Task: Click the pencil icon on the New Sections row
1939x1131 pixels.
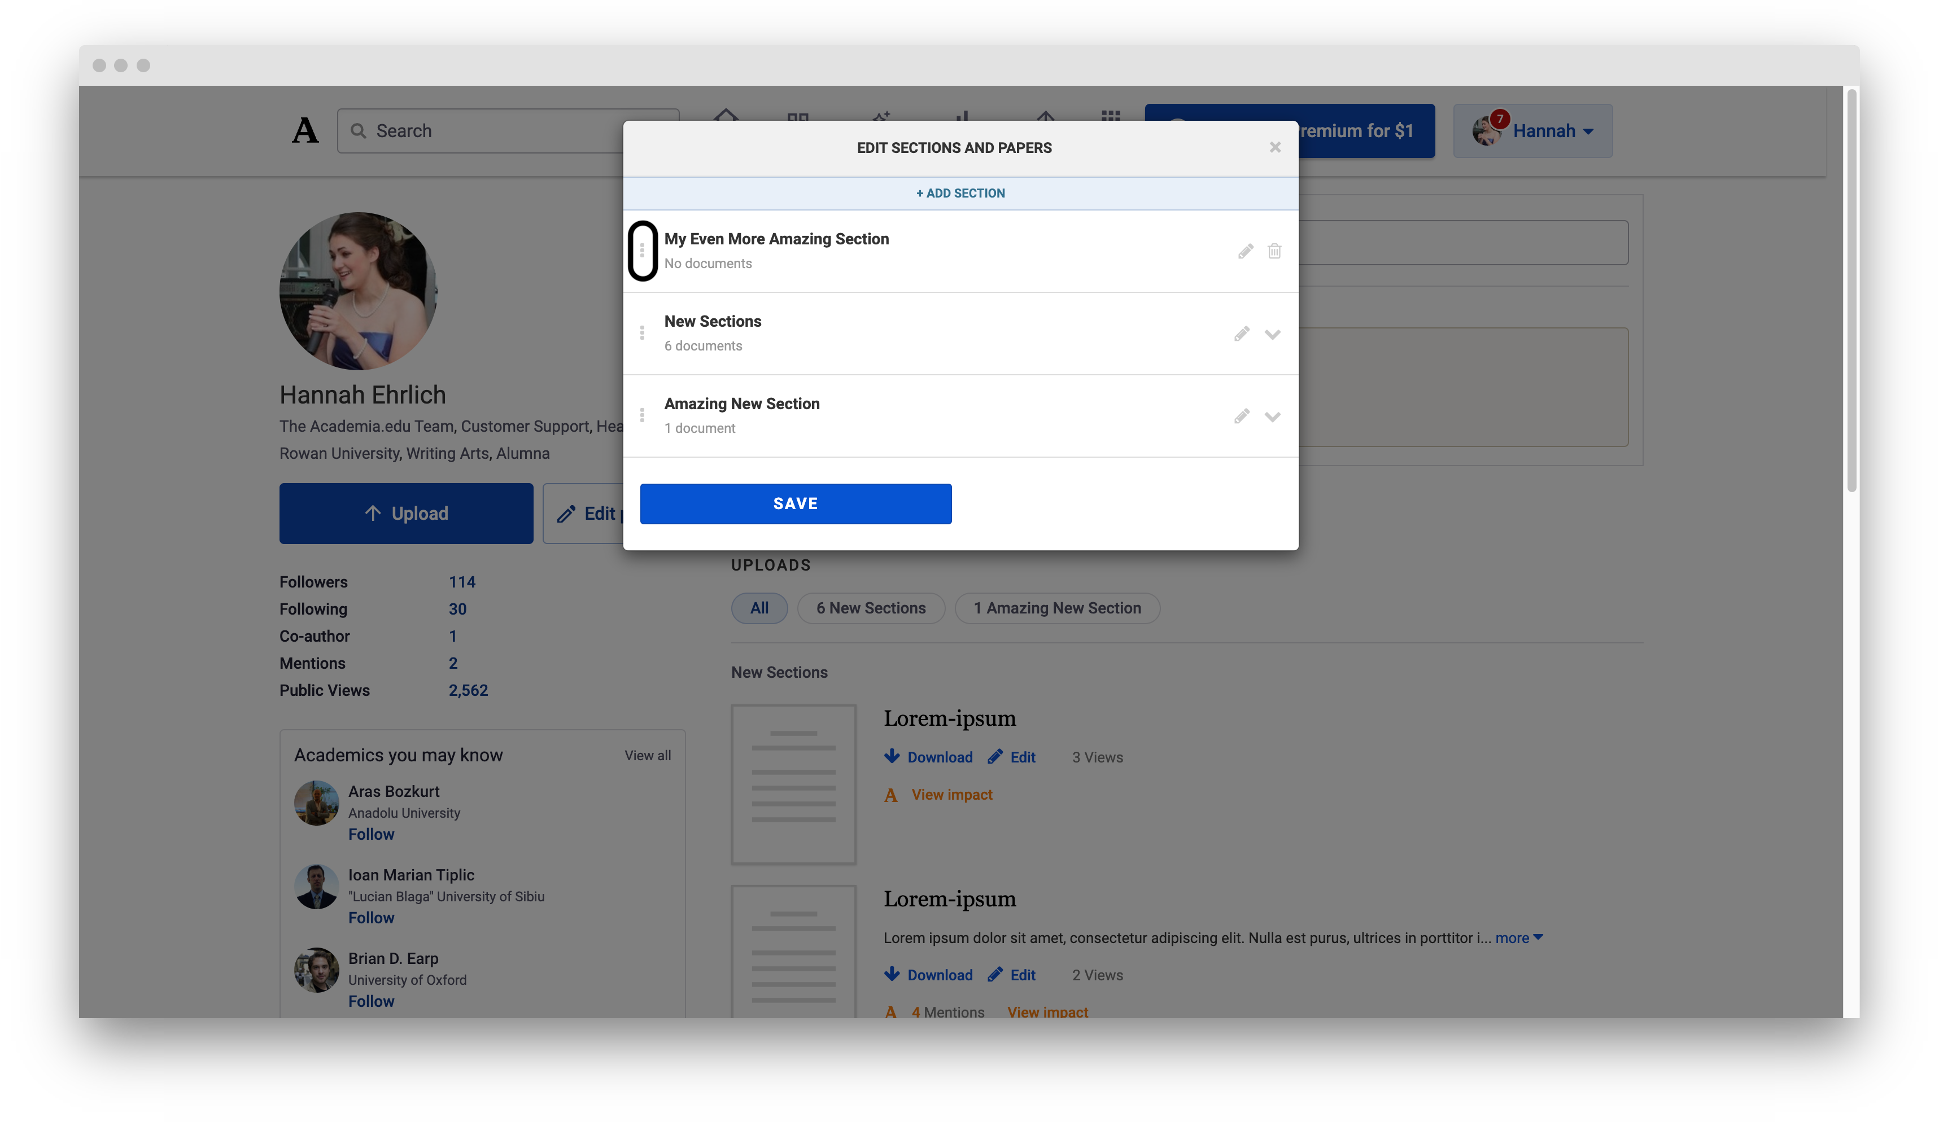Action: coord(1242,334)
